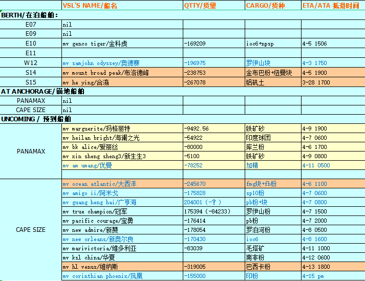The image size is (365, 281).
Task: Click ETA cell 4-15 pm
Action: tap(333, 276)
